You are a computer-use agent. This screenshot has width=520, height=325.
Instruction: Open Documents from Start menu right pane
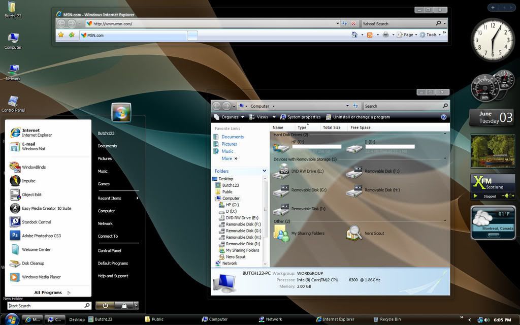click(108, 146)
